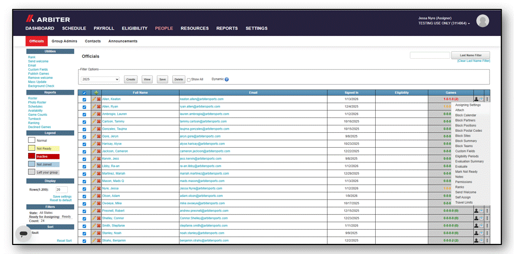
Task: Click the red delete X for Carlson, Tammy
Action: click(x=99, y=122)
